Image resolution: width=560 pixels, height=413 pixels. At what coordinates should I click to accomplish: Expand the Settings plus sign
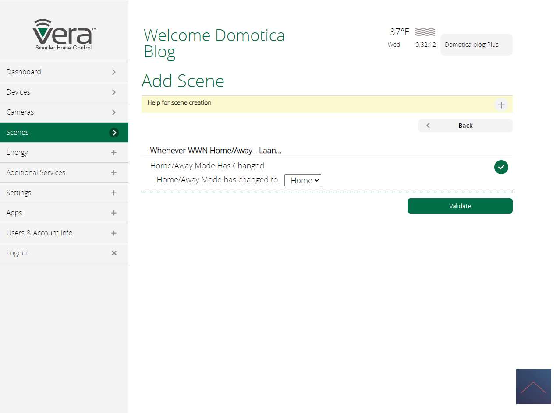pyautogui.click(x=114, y=193)
